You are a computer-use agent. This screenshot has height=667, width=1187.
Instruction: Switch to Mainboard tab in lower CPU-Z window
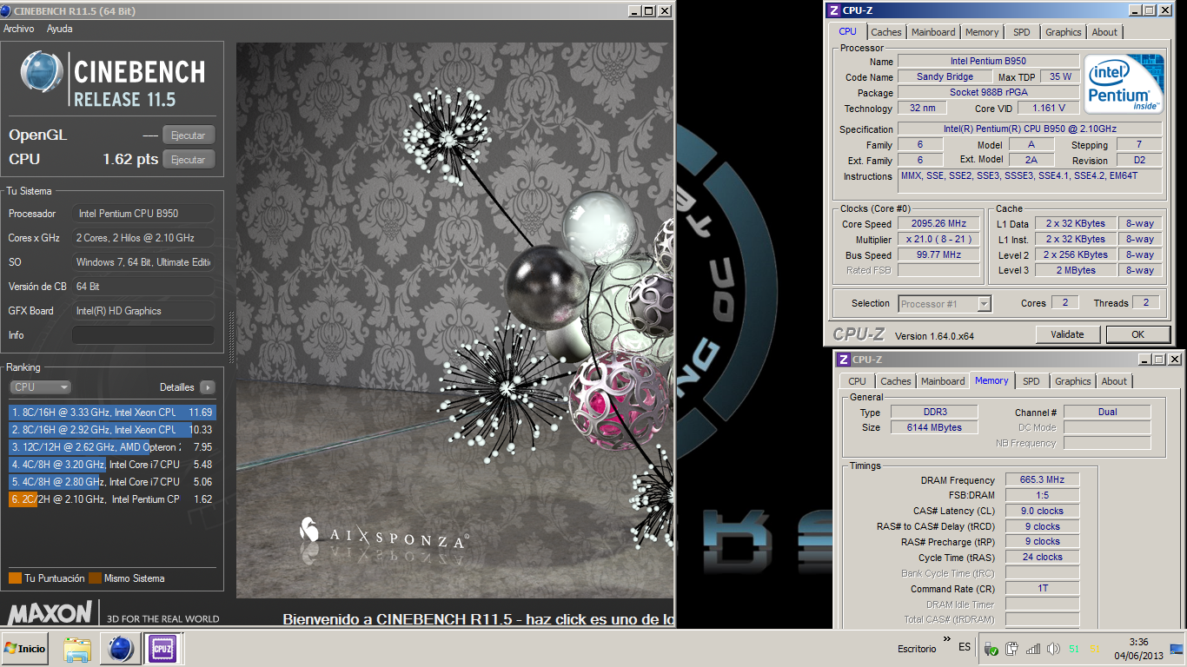coord(943,381)
